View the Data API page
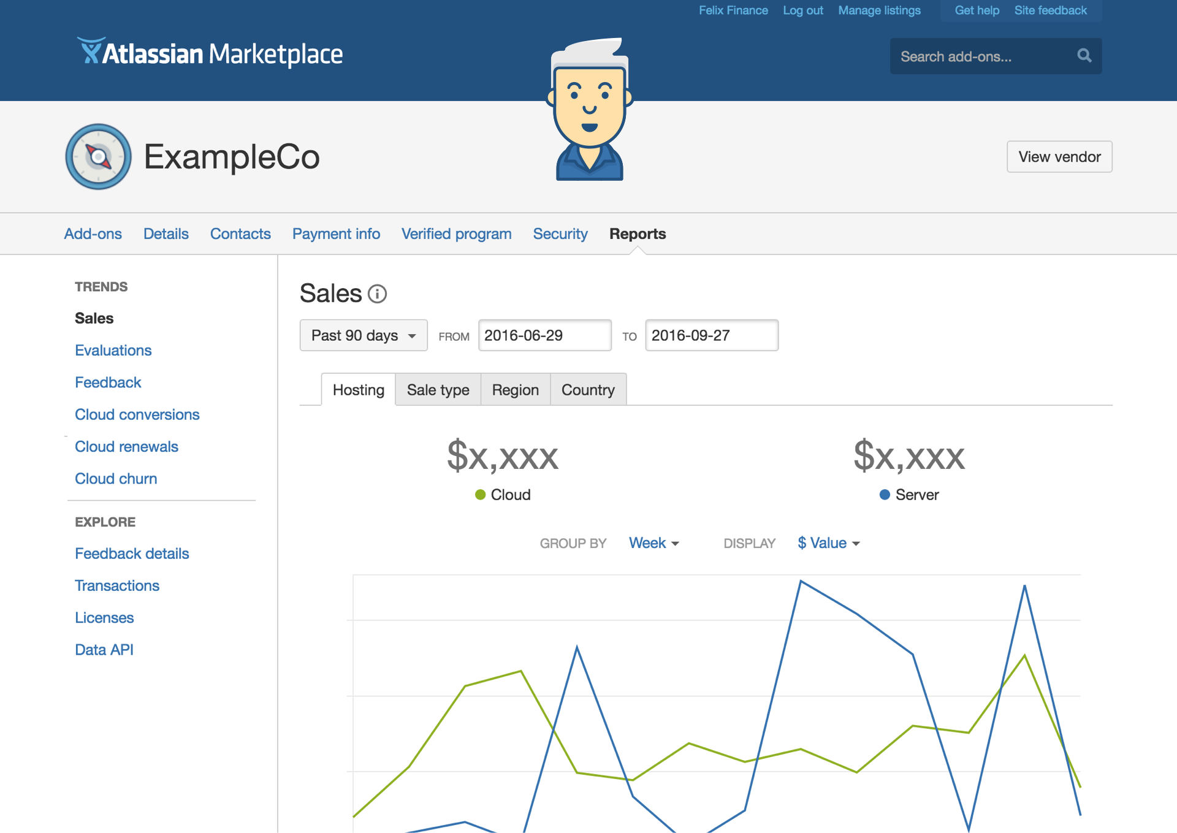This screenshot has width=1177, height=833. coord(104,649)
